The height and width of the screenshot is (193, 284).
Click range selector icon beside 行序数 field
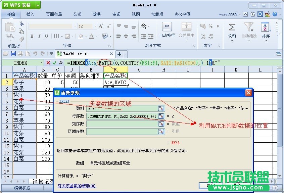[x=161, y=116]
